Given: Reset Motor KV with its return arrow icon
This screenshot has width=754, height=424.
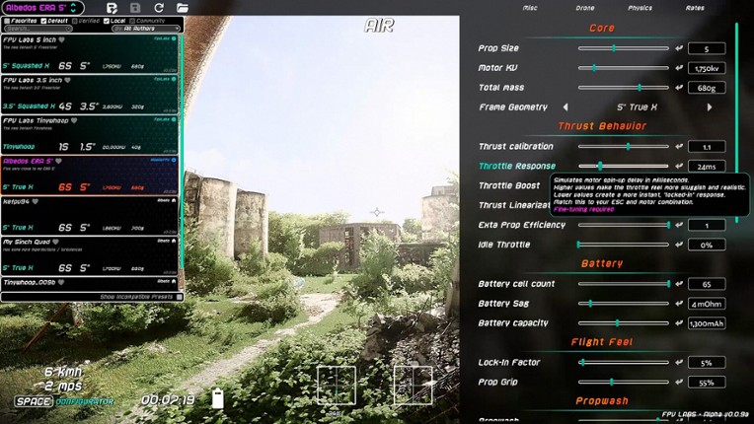Looking at the screenshot, I should (x=679, y=68).
